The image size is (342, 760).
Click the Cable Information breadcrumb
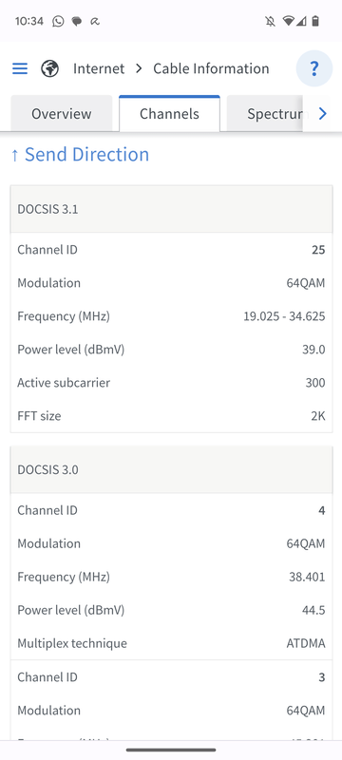click(x=211, y=68)
